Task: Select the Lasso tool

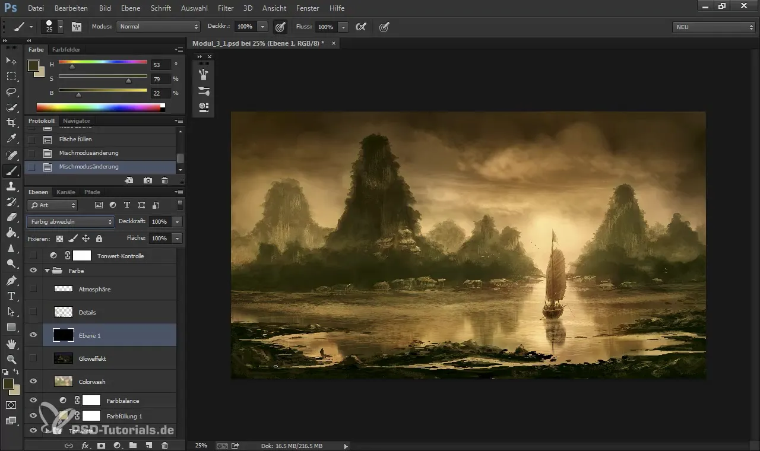Action: 11,92
